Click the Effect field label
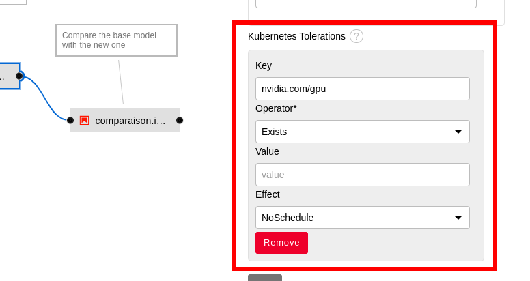 pos(268,194)
